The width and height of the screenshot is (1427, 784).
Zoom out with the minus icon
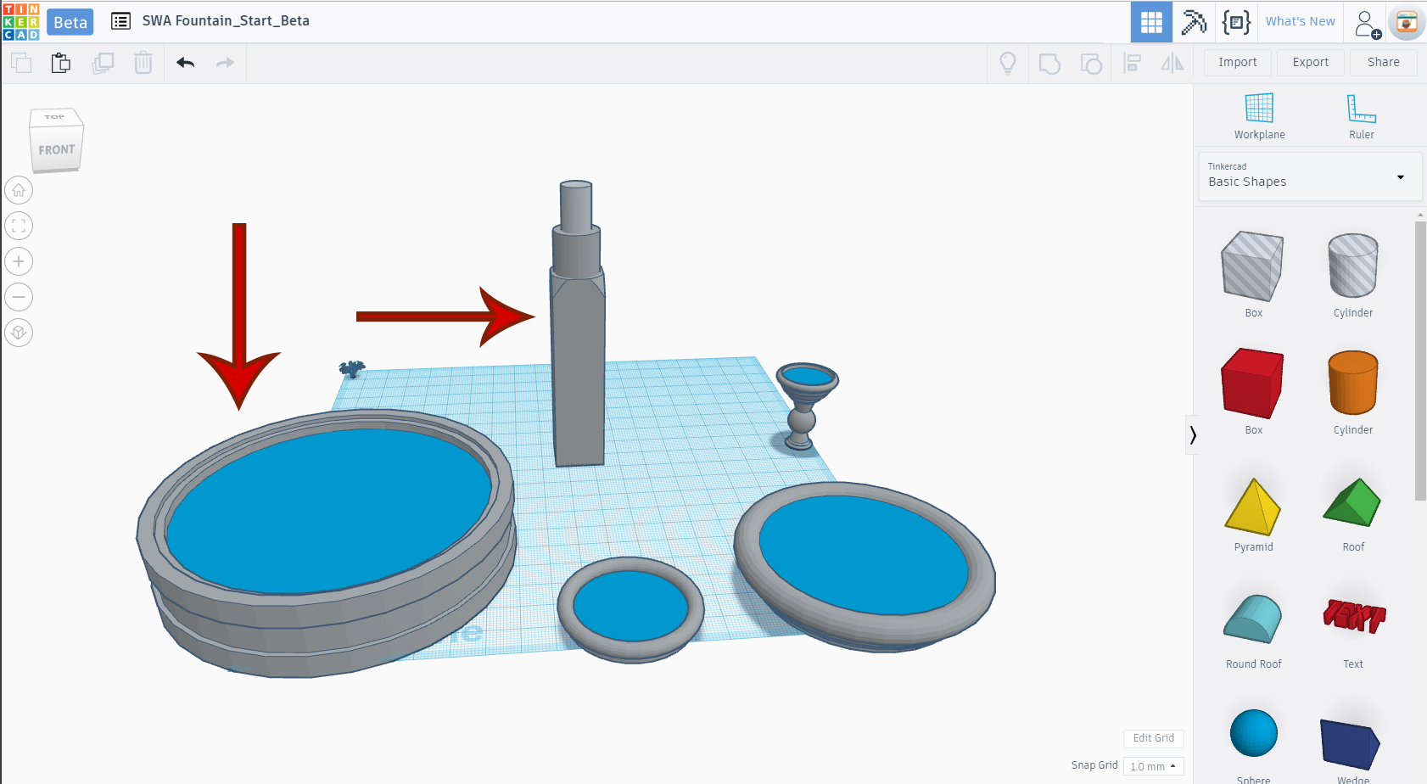pyautogui.click(x=19, y=297)
